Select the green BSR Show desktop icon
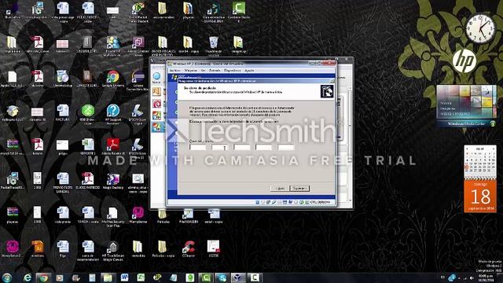The width and height of the screenshot is (503, 283). pyautogui.click(x=87, y=114)
